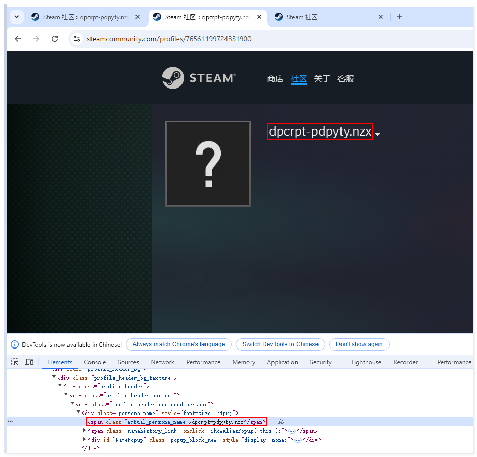477x457 pixels.
Task: Click the 商店 link in Steam navigation
Action: click(x=275, y=79)
